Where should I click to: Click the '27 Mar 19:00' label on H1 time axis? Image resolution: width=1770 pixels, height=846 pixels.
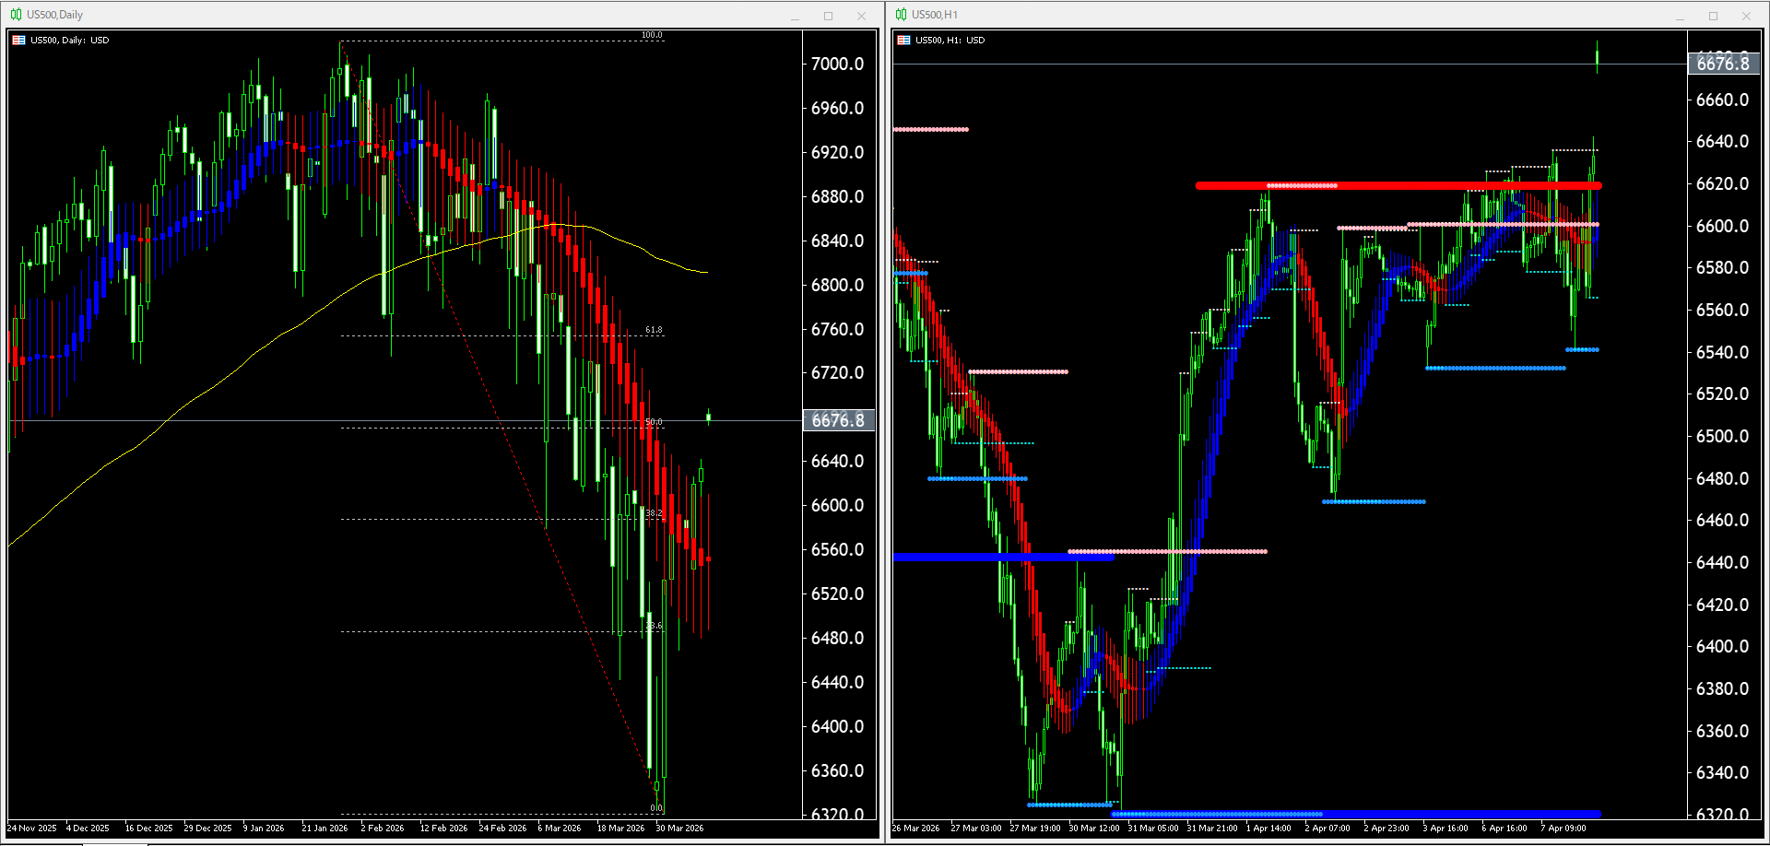pyautogui.click(x=1035, y=828)
